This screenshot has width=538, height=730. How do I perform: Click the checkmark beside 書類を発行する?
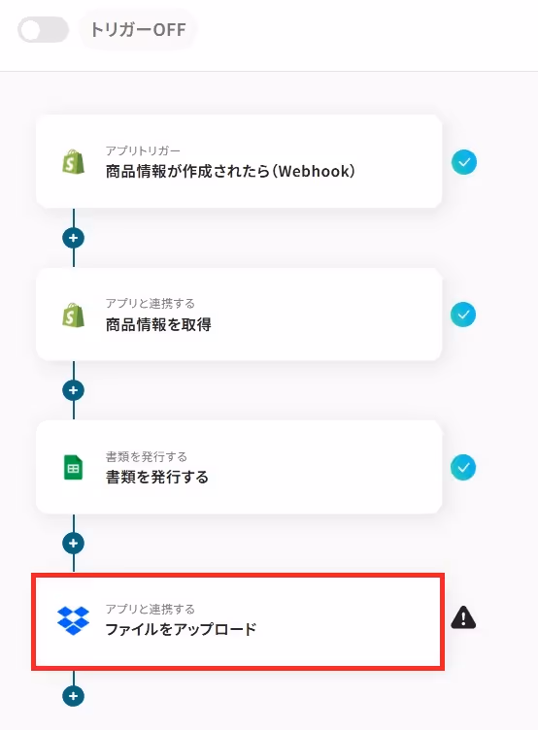pos(463,468)
